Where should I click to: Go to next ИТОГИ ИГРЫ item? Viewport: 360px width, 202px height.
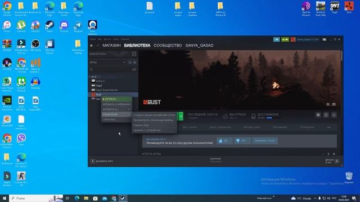[x=328, y=154]
